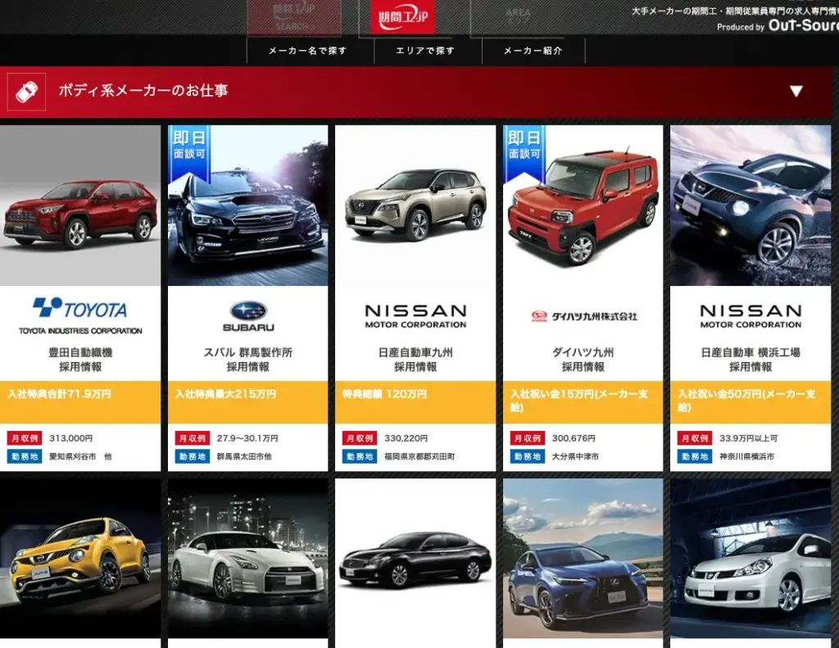Click the ボディ系メーカーのお仕事 heading text
839x648 pixels.
(143, 90)
